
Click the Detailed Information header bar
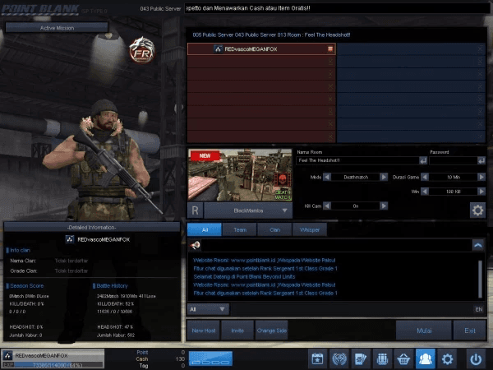pyautogui.click(x=91, y=227)
